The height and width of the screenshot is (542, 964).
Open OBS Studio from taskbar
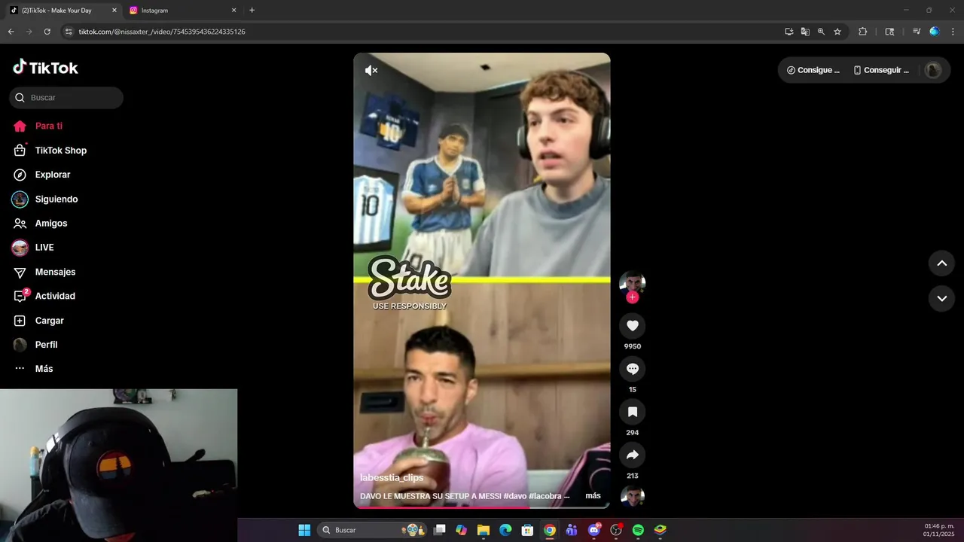point(616,530)
